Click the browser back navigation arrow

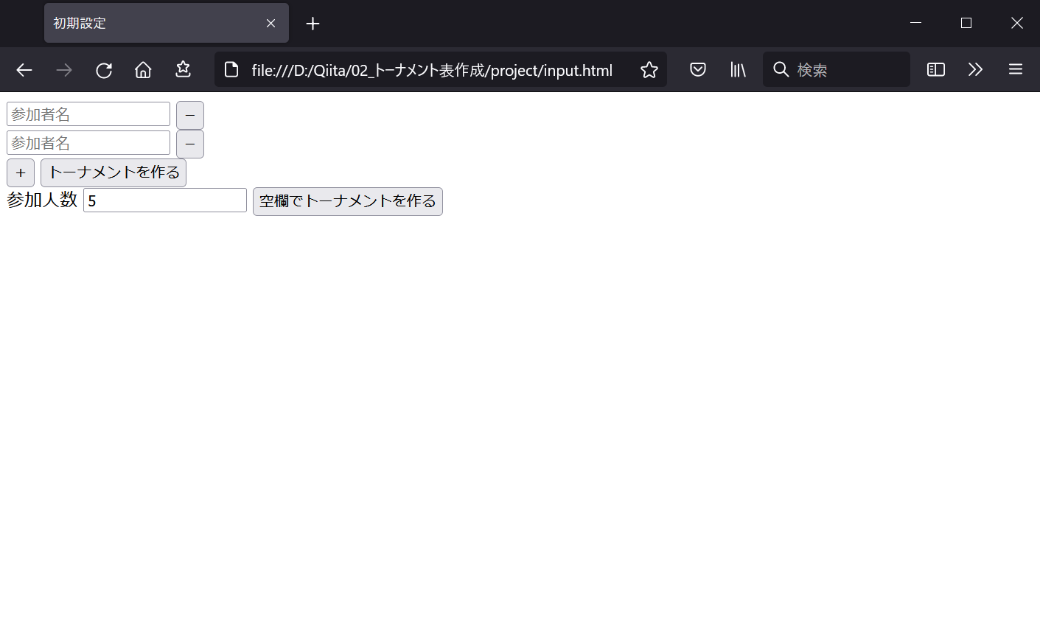tap(24, 69)
